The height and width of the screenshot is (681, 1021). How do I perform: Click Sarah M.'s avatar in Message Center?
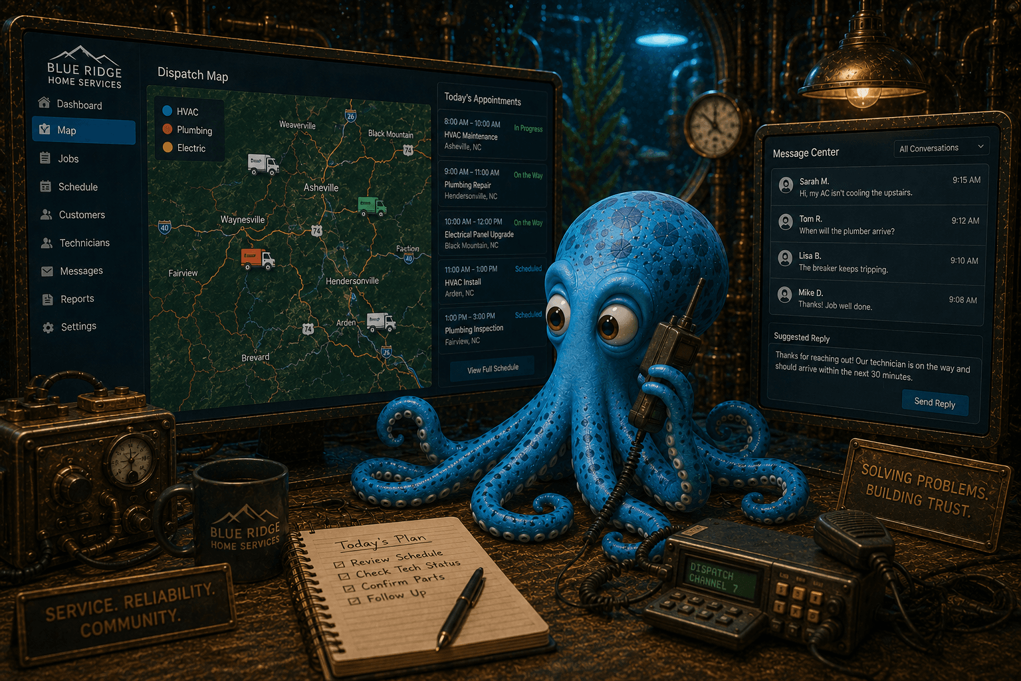[786, 186]
